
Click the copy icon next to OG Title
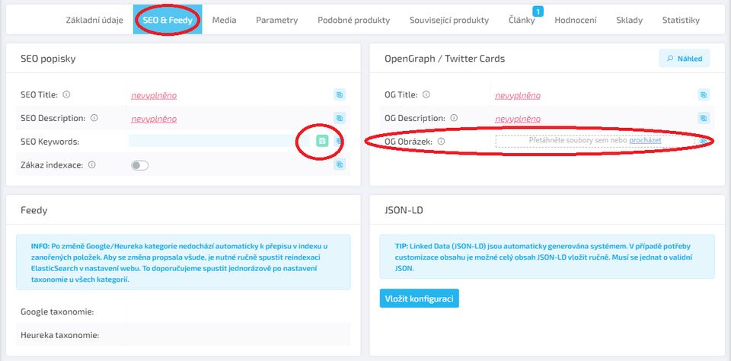(x=704, y=94)
